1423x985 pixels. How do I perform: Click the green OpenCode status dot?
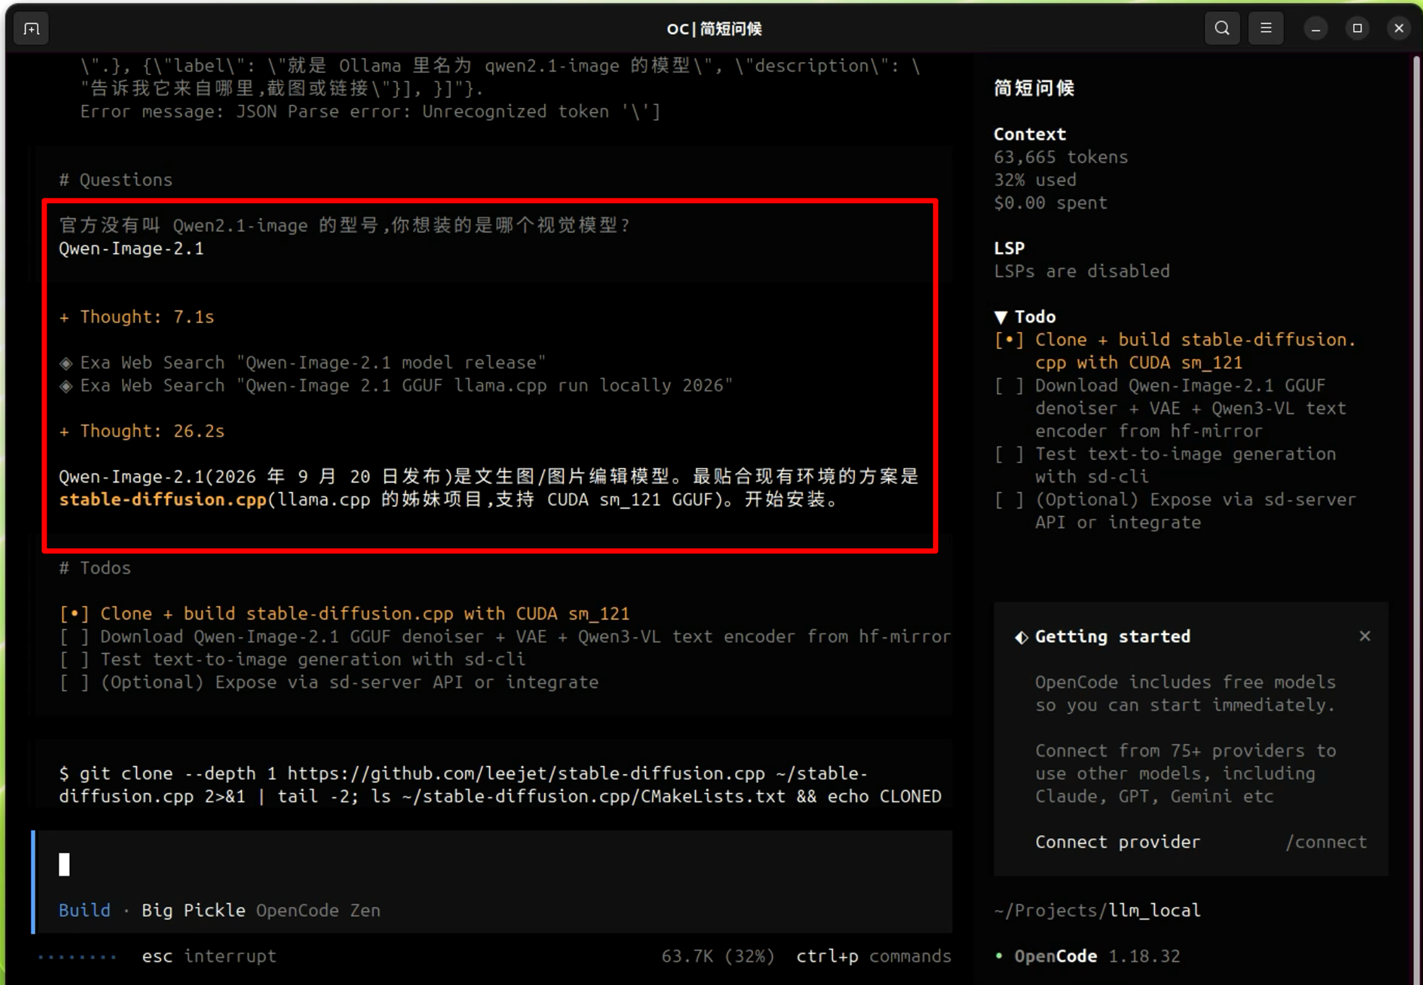pos(999,956)
